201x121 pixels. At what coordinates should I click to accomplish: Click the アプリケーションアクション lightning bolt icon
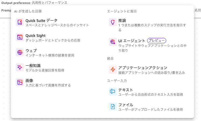(113, 69)
